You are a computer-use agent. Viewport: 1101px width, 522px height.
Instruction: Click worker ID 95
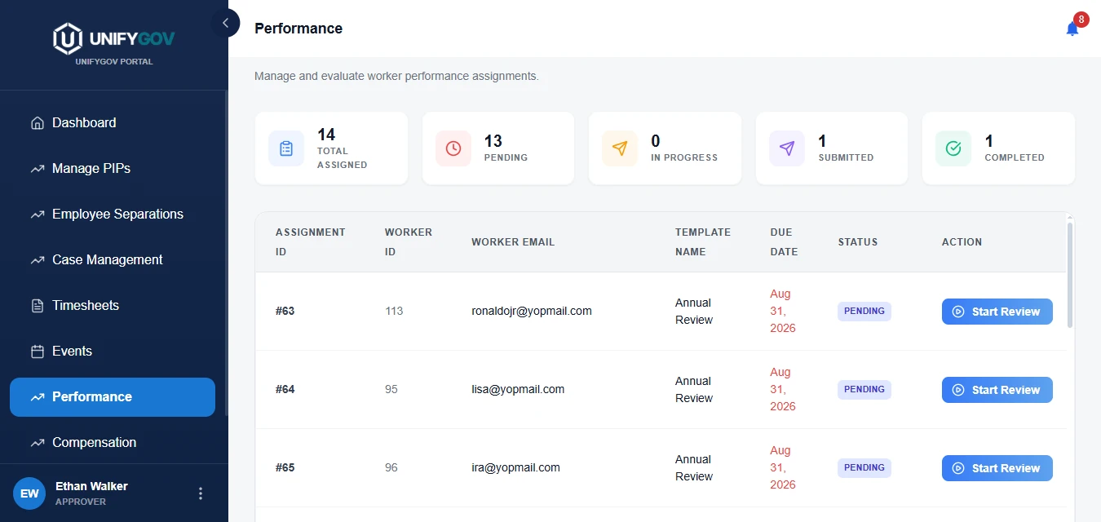[391, 390]
